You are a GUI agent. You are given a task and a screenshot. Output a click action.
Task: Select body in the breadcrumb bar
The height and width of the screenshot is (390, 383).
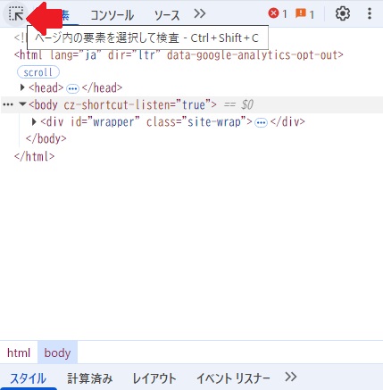[57, 353]
